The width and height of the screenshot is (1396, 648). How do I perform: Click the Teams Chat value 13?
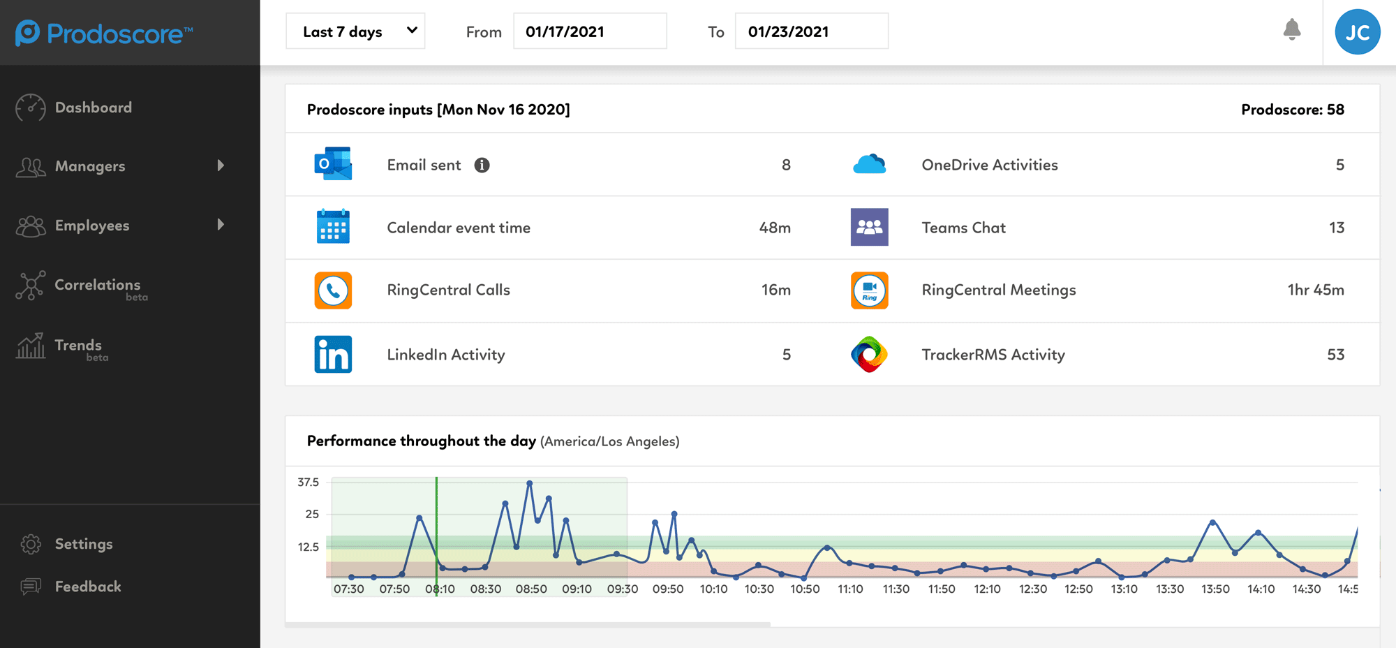(1337, 228)
